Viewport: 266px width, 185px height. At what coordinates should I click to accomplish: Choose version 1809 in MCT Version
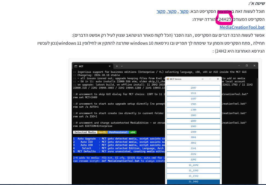pos(193,121)
